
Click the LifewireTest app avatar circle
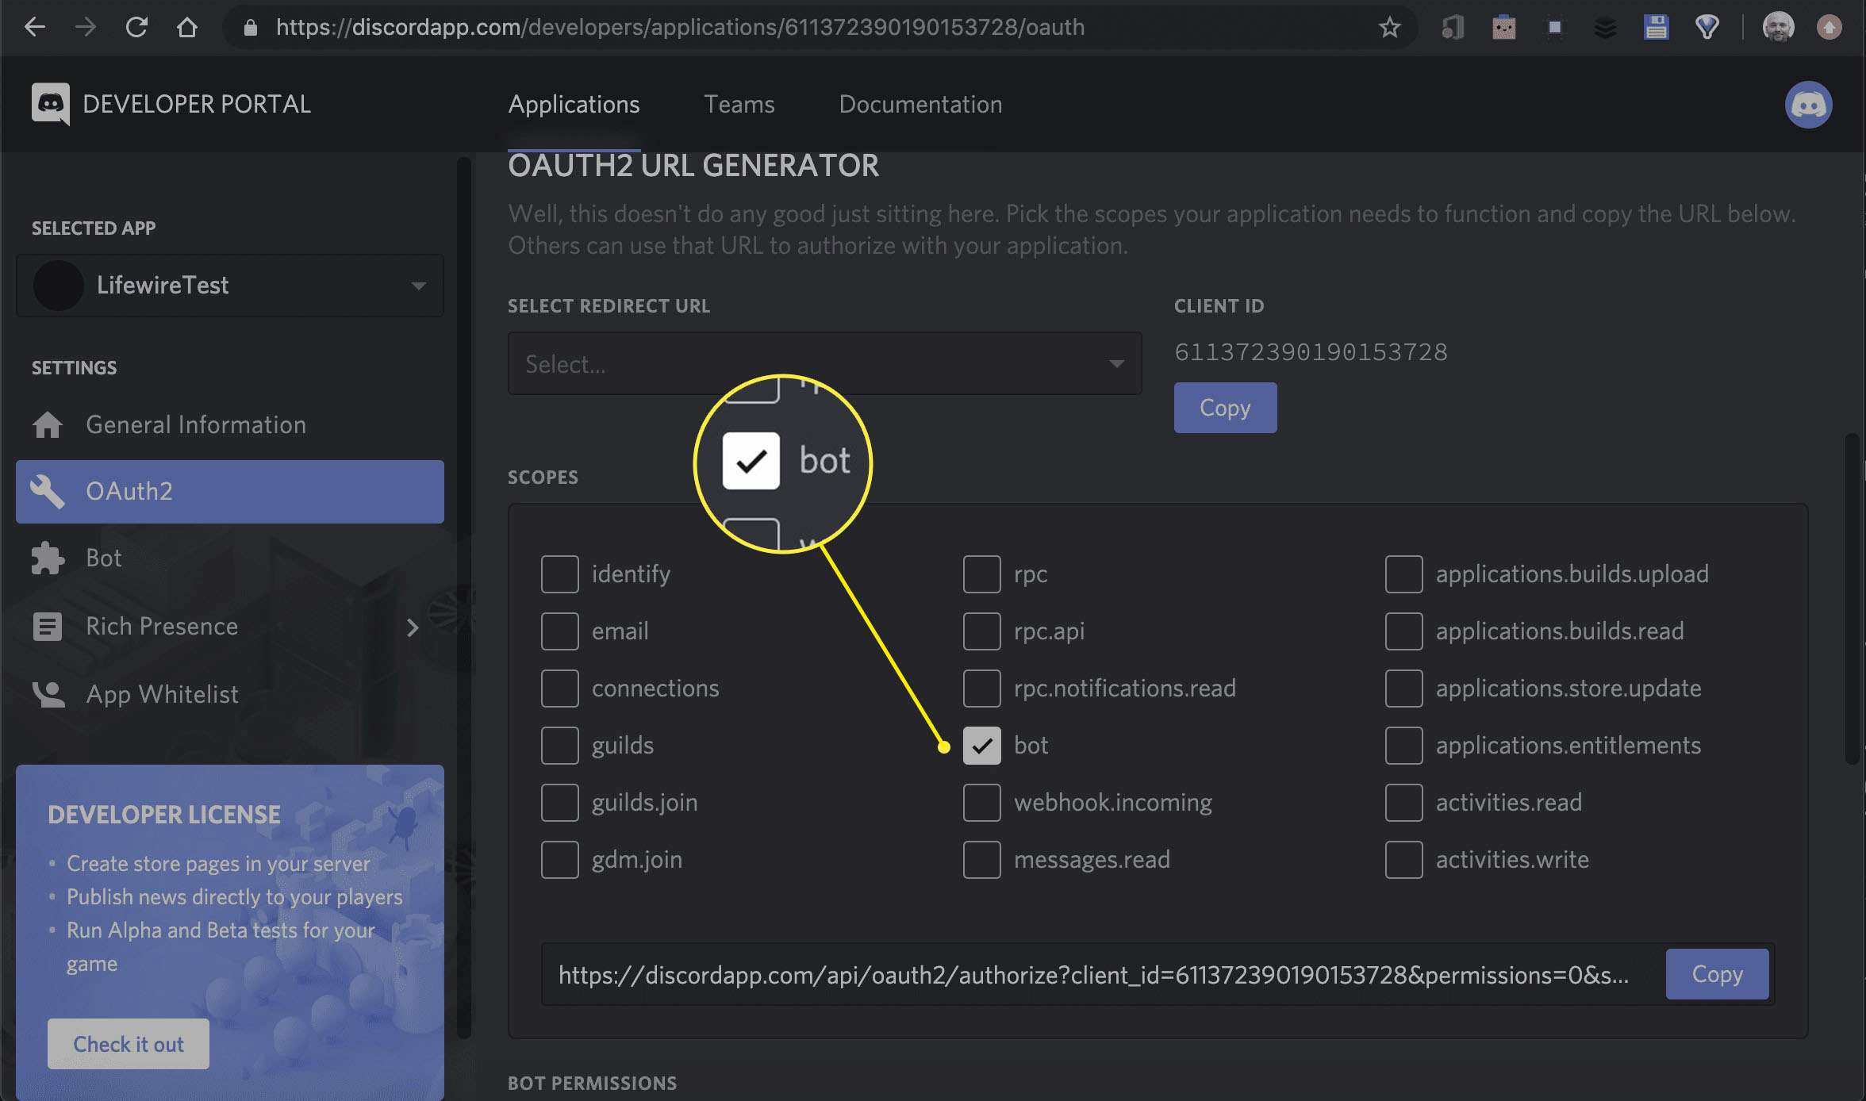pyautogui.click(x=58, y=286)
